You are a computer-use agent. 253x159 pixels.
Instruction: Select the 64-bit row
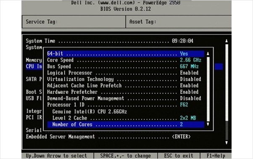coord(126,53)
